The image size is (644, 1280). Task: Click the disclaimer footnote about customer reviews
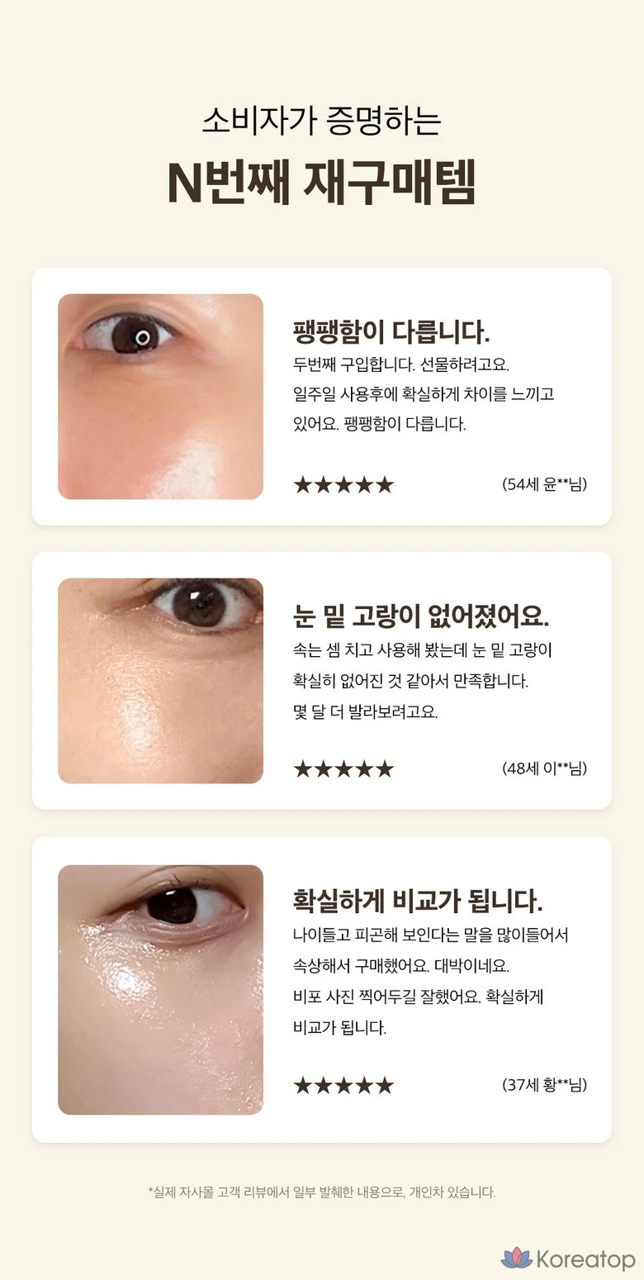[322, 1192]
